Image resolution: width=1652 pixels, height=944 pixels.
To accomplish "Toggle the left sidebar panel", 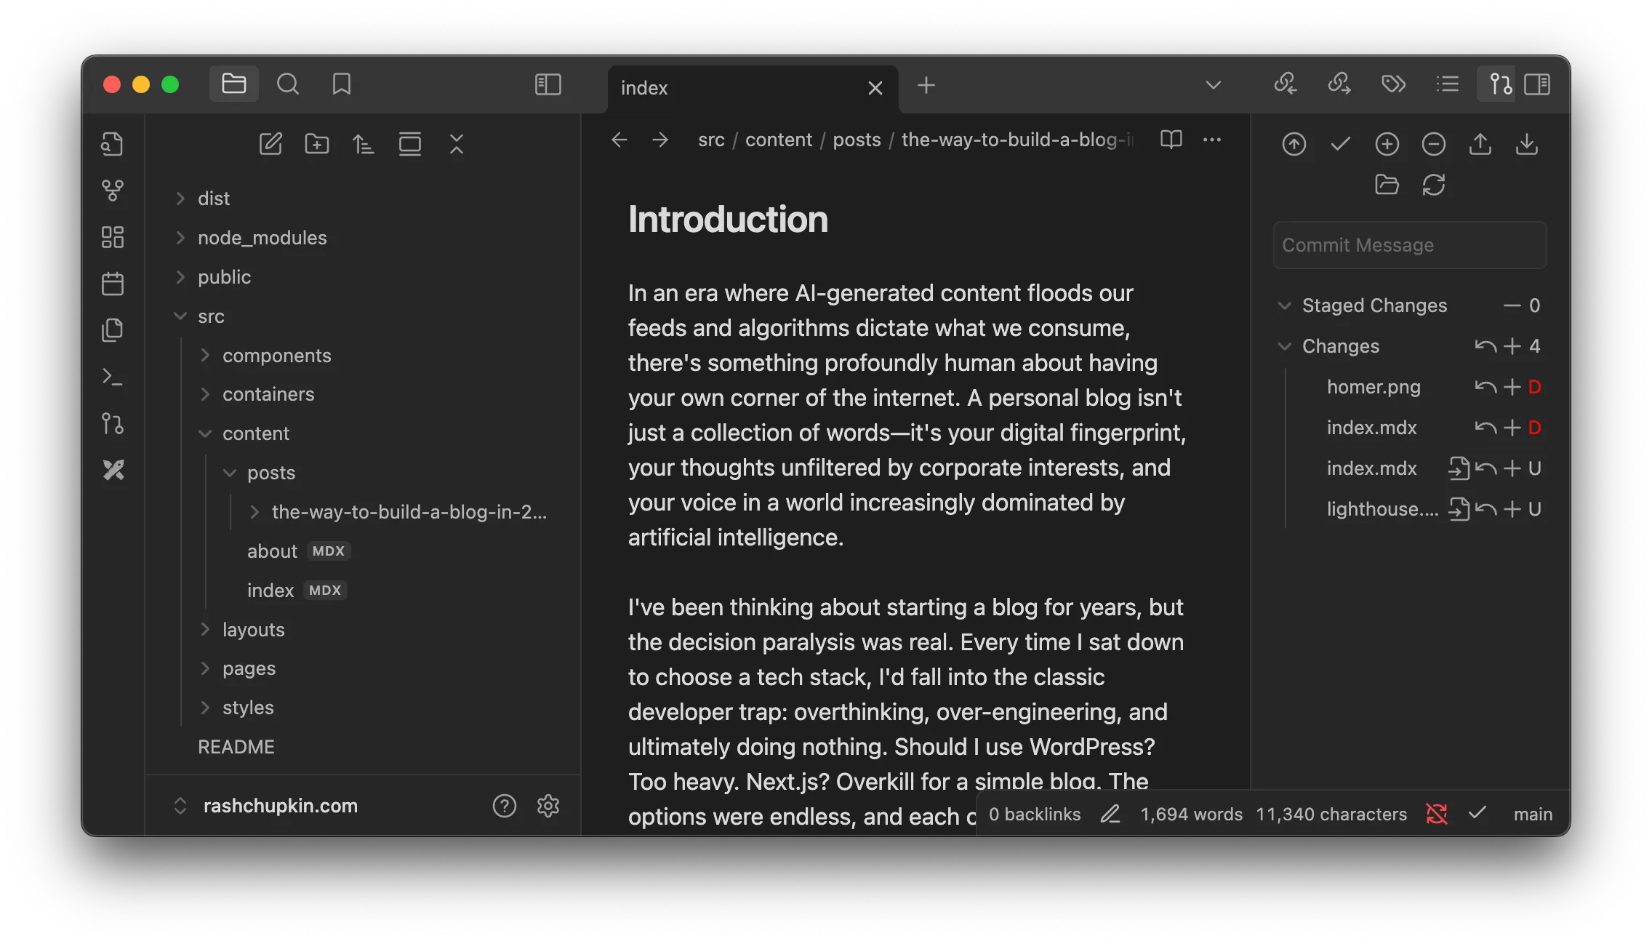I will [x=548, y=84].
